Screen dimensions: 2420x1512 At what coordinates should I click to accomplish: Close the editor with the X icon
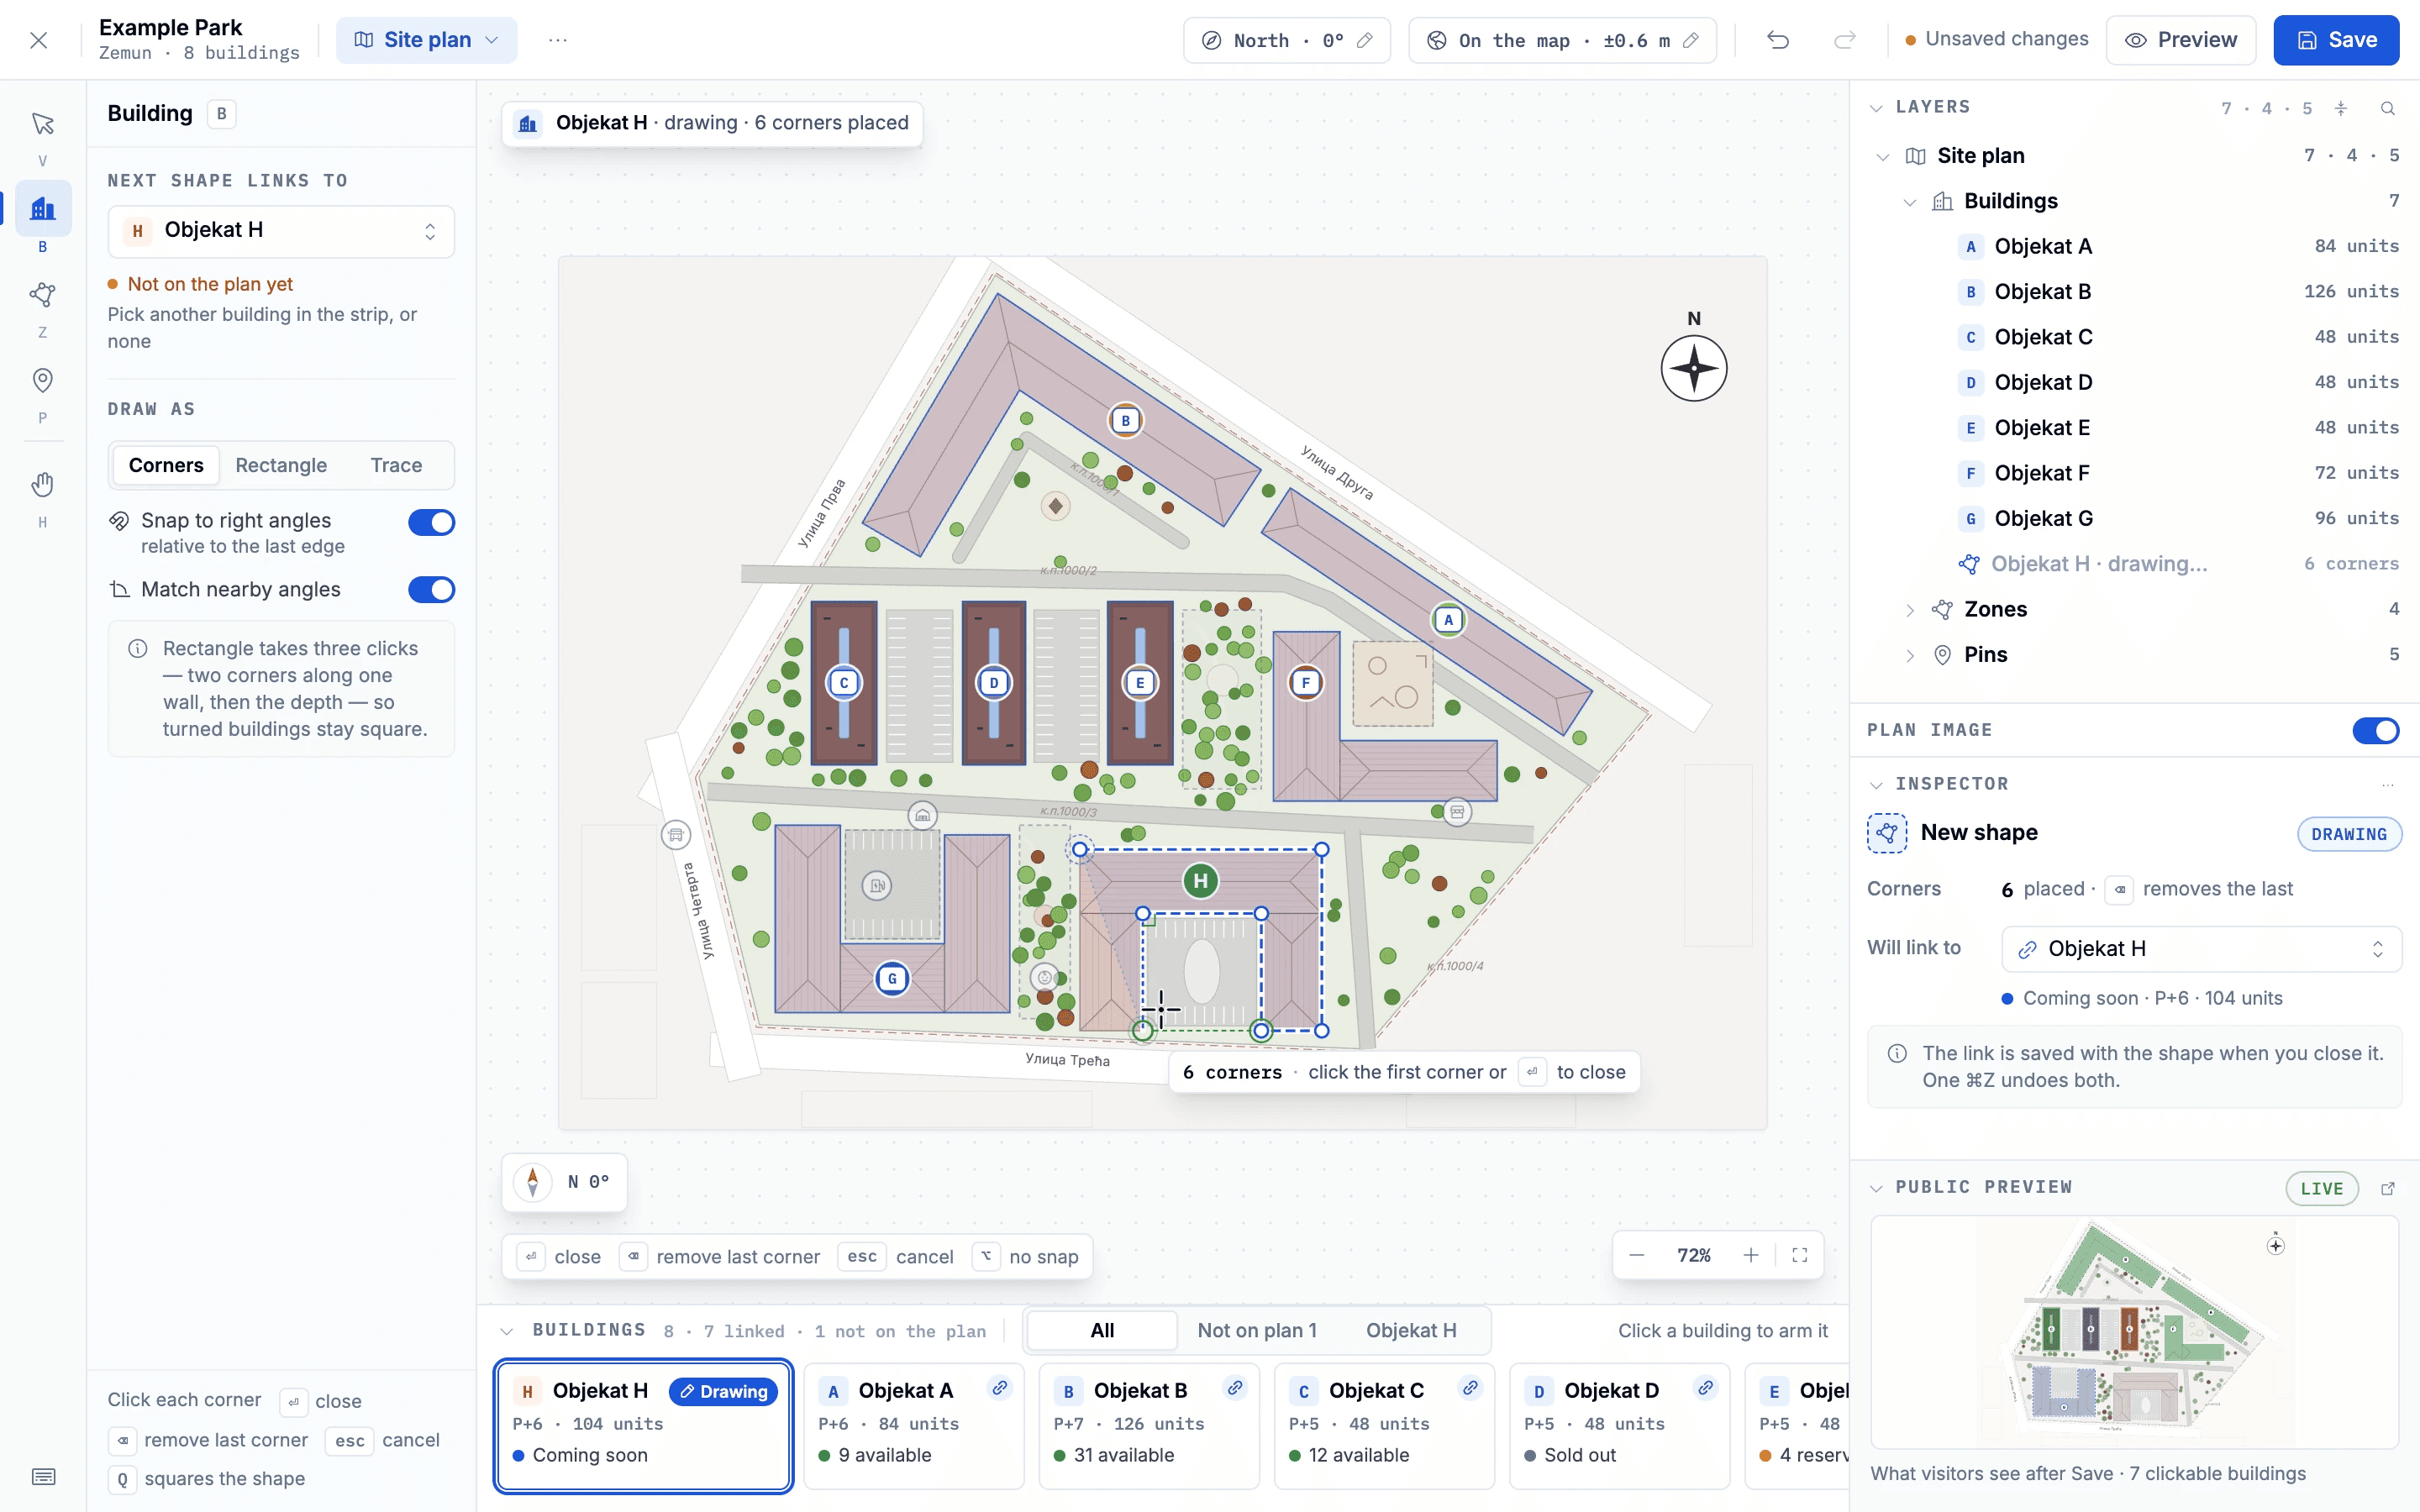[x=39, y=40]
